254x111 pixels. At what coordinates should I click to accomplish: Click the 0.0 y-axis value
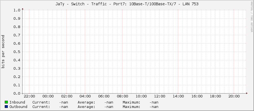(17, 94)
